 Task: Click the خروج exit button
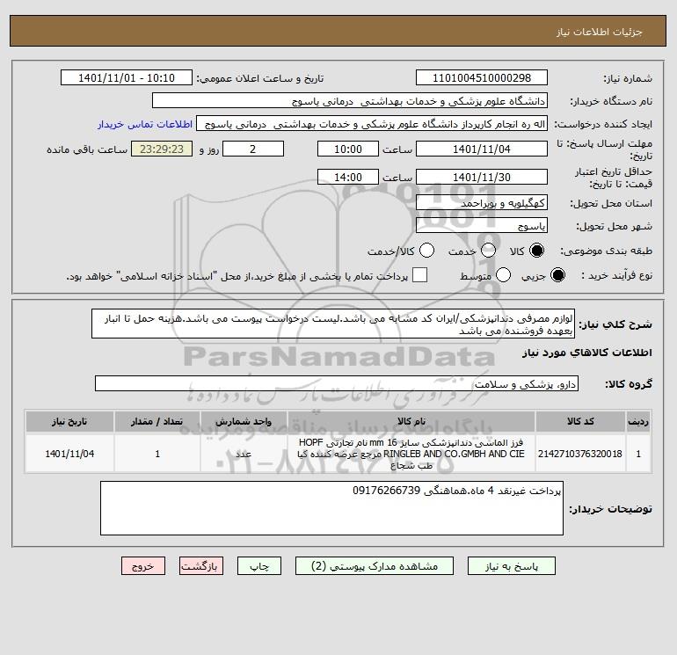point(143,566)
